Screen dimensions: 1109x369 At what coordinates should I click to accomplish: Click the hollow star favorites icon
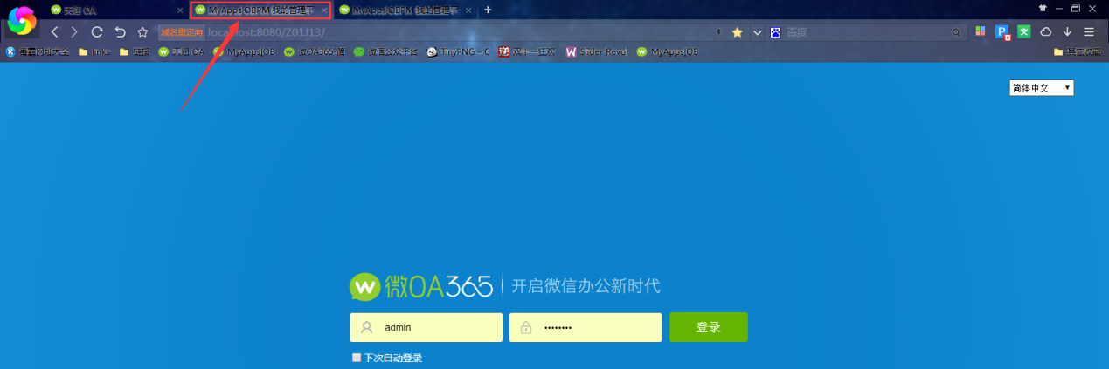point(142,31)
